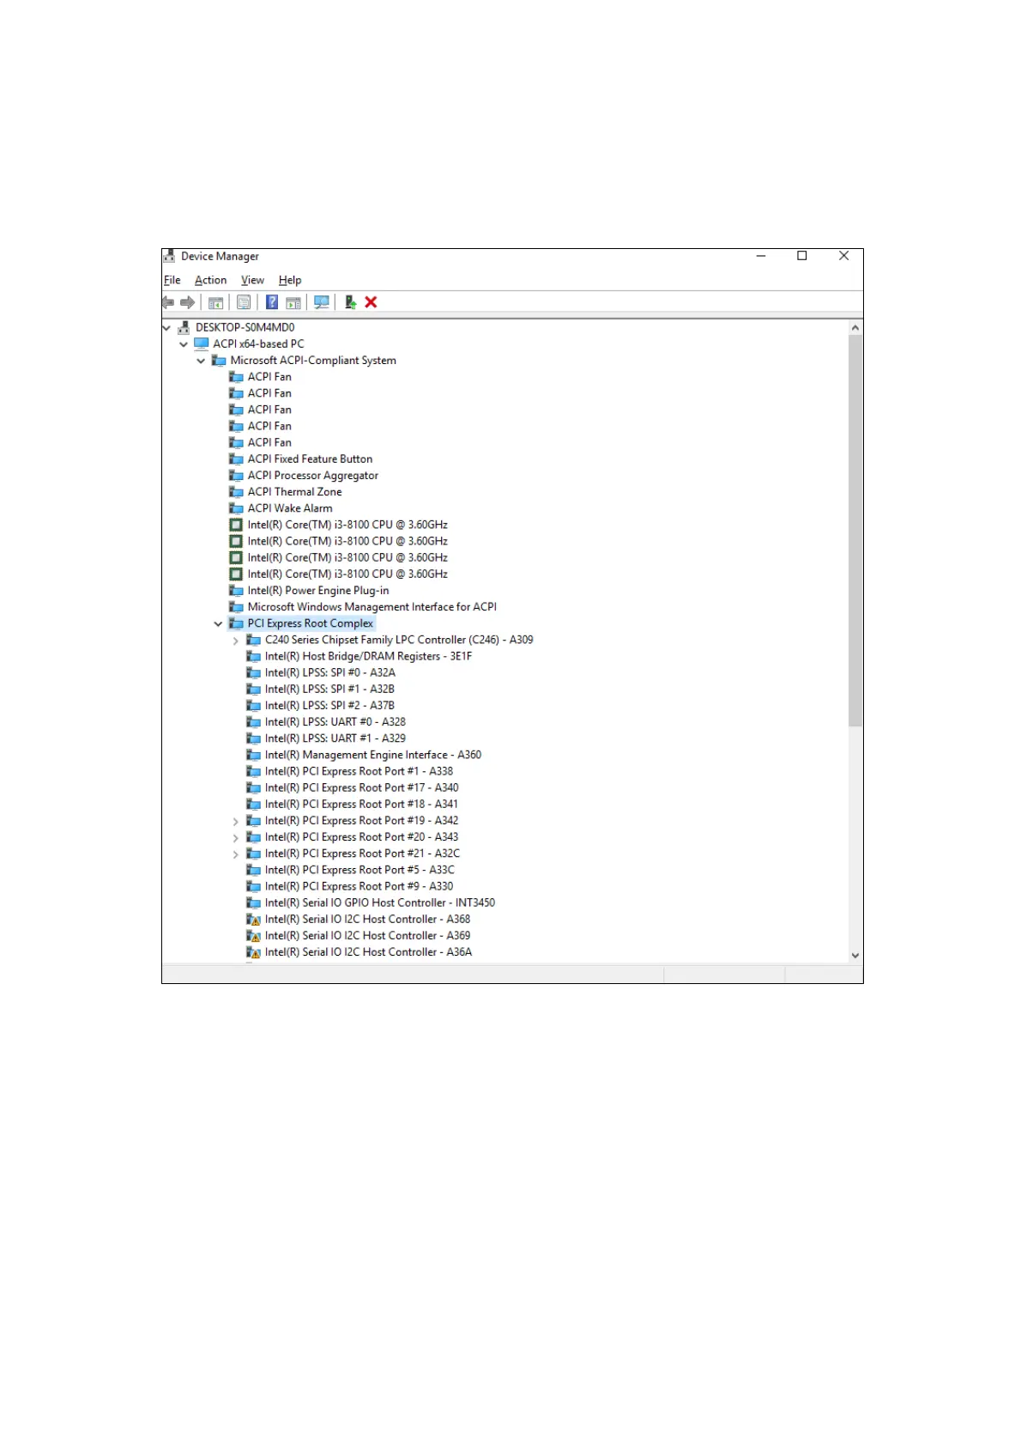The image size is (1021, 1446).
Task: Click Scan for hardware changes icon
Action: tap(322, 302)
